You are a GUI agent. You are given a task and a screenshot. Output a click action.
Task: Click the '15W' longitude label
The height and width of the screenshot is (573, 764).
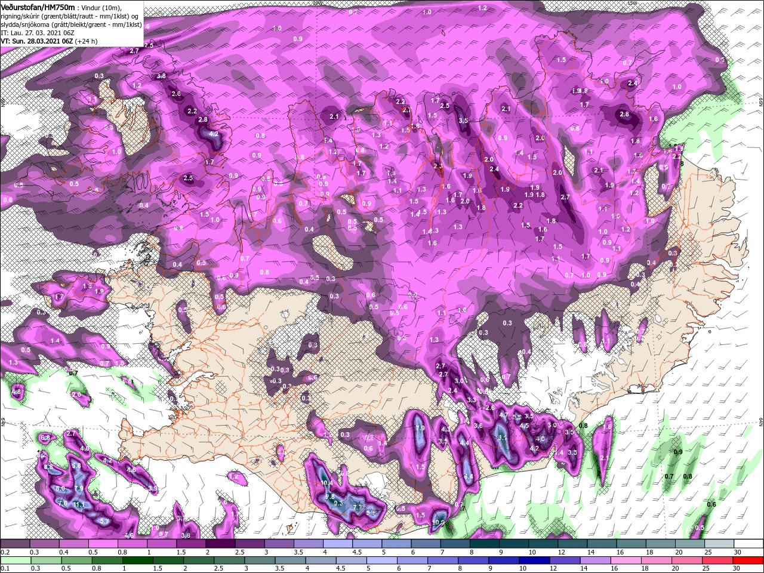632,3
